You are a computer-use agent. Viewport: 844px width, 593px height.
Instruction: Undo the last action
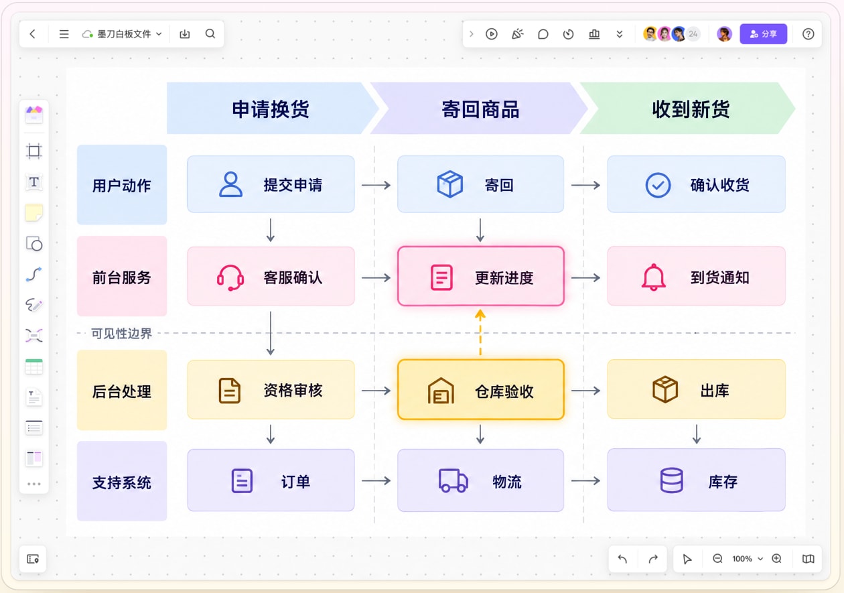click(x=622, y=559)
